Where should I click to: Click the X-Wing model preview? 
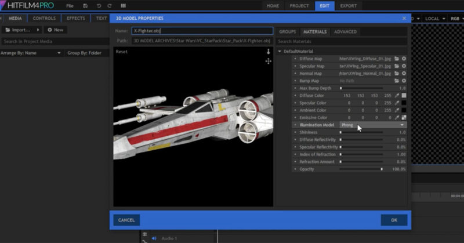point(193,126)
